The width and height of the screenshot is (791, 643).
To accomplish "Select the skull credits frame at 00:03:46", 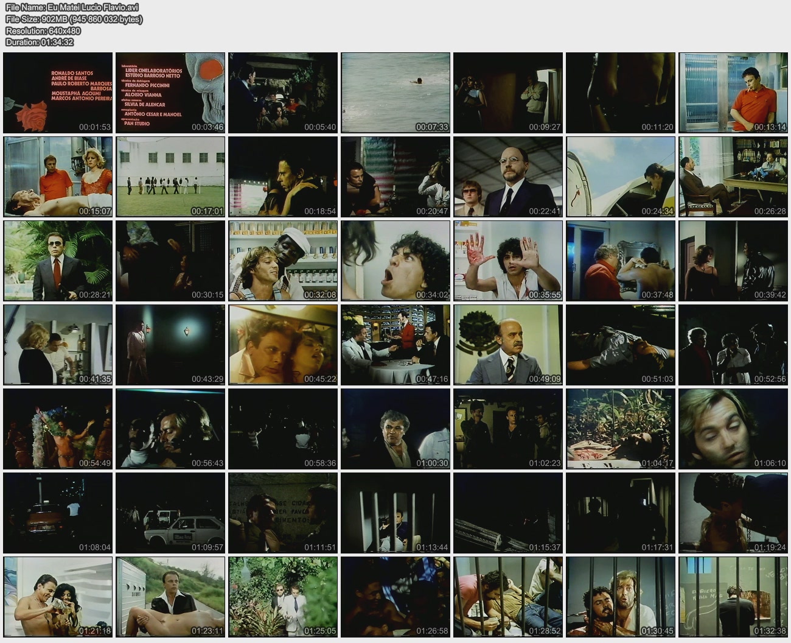I will pyautogui.click(x=170, y=93).
